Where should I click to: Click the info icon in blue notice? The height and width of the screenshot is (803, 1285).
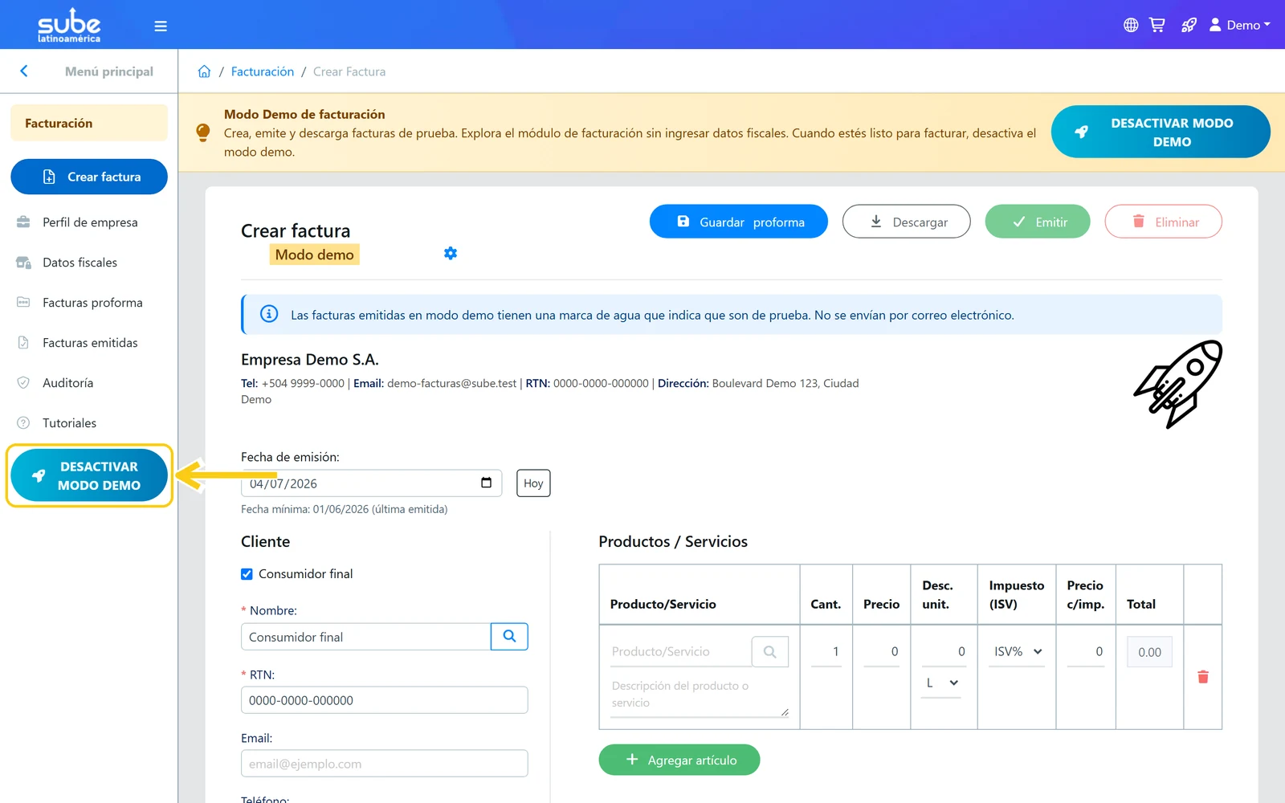[x=269, y=314]
